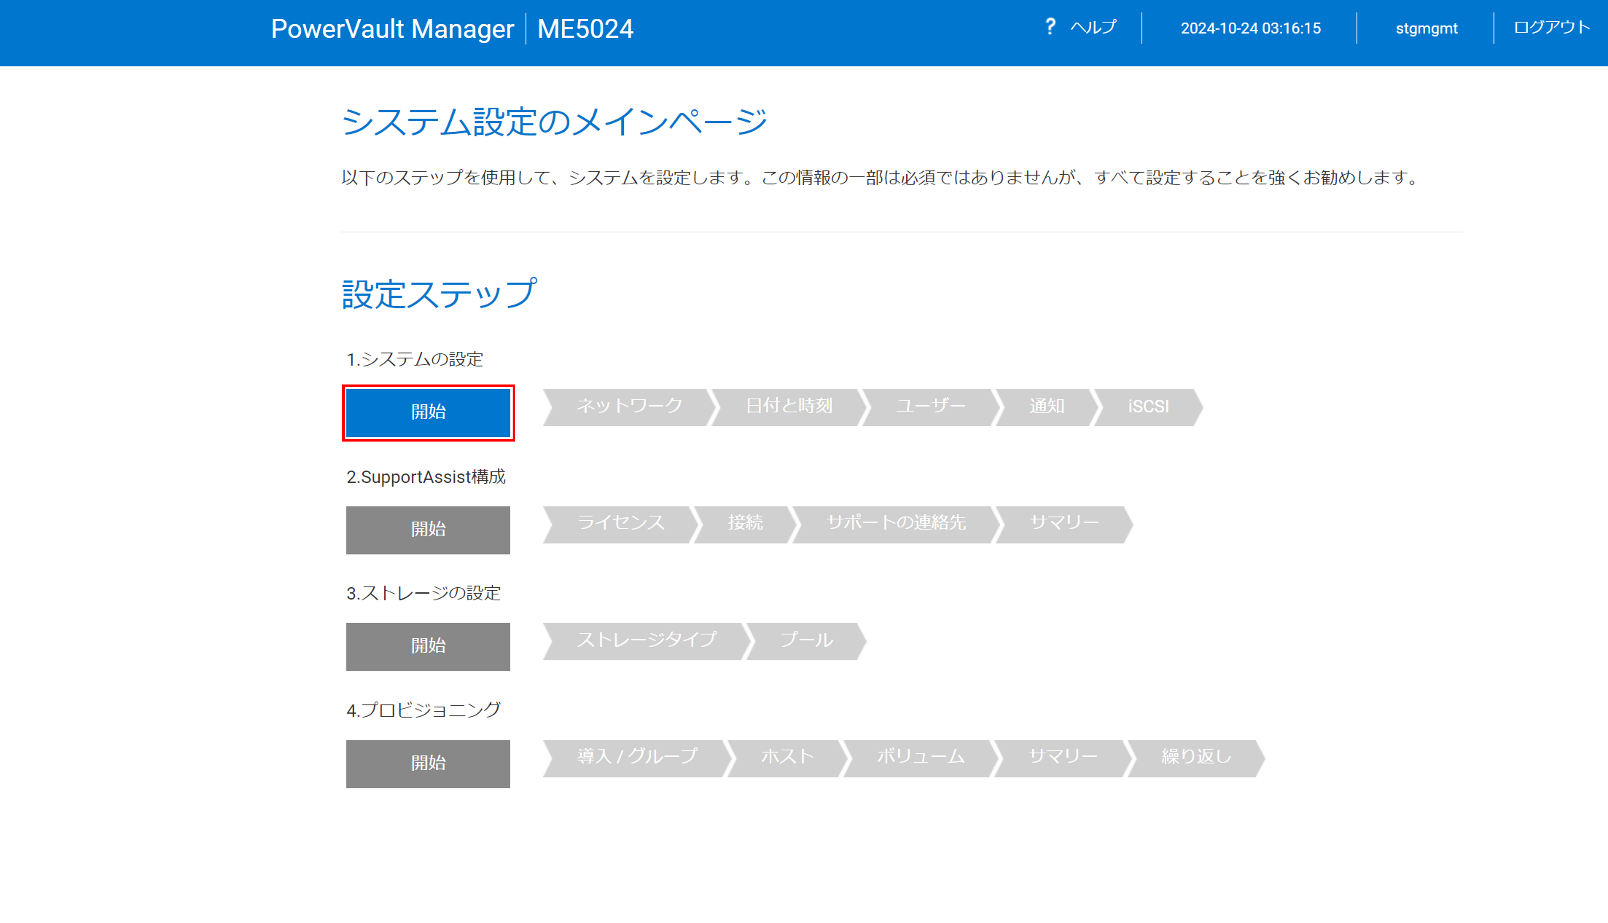Click the help question mark icon
Viewport: 1608px width, 923px height.
1050,26
